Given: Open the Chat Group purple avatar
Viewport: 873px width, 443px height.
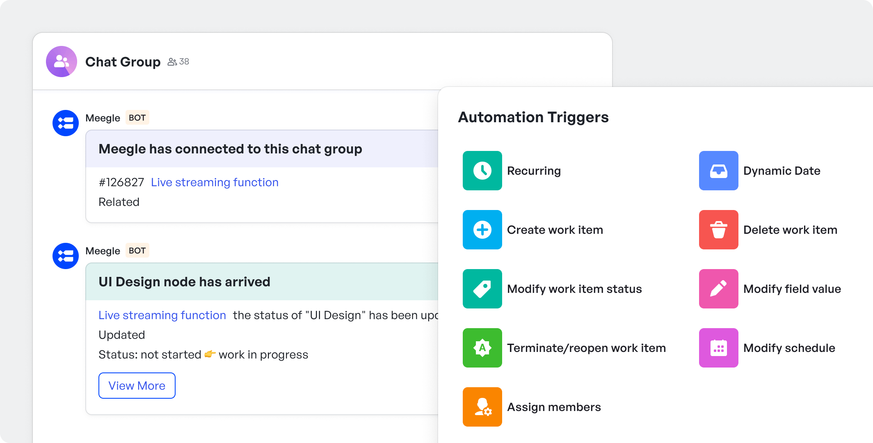Looking at the screenshot, I should [62, 62].
